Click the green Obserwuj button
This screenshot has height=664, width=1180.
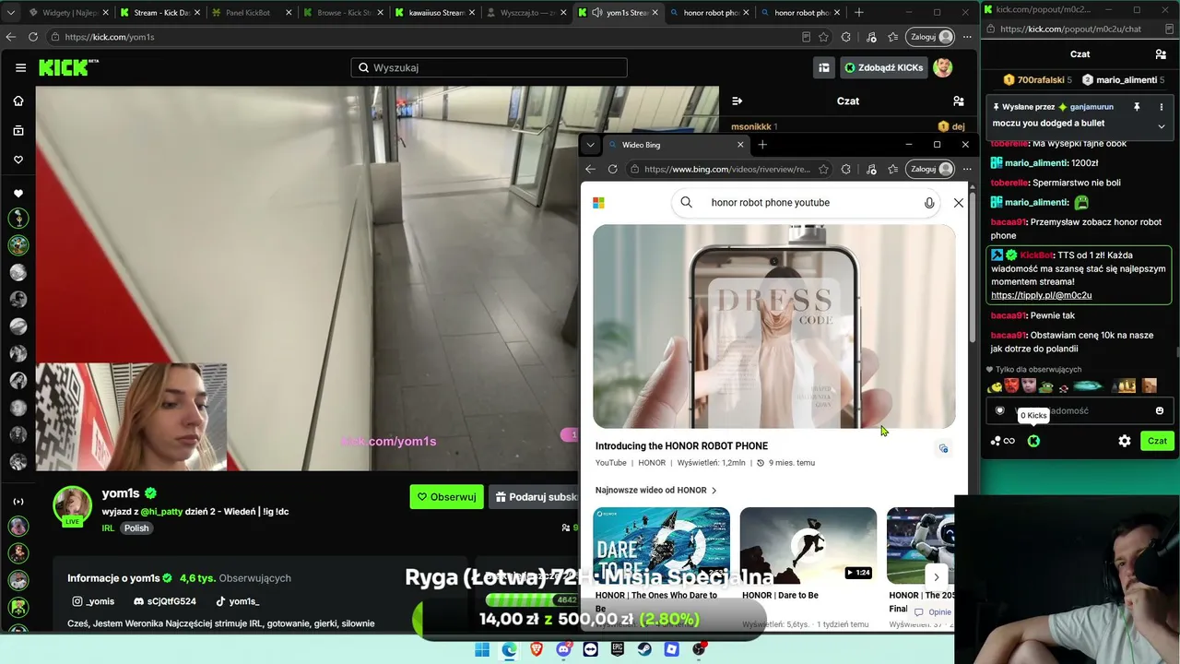pyautogui.click(x=446, y=497)
